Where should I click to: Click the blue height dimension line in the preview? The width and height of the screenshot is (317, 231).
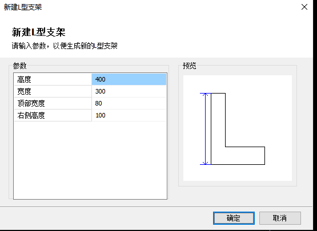[x=206, y=129]
